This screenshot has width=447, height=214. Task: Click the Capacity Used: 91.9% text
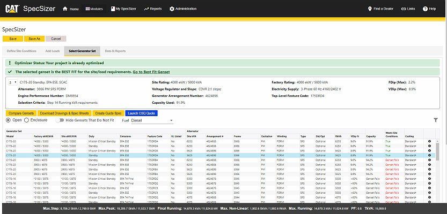[168, 103]
